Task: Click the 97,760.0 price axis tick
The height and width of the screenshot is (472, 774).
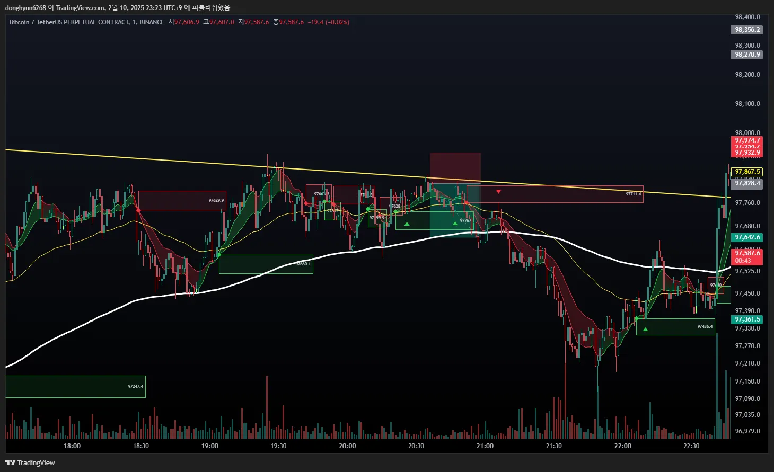Action: point(747,203)
